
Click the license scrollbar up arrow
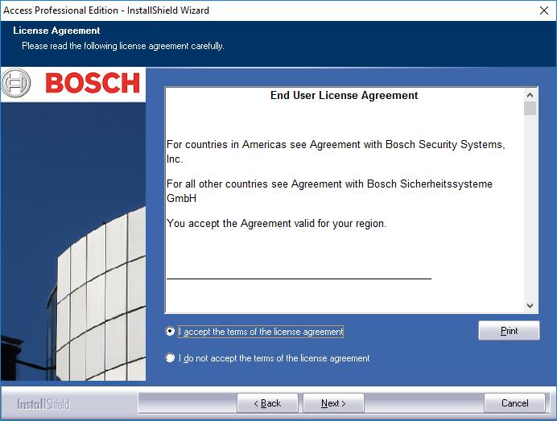(x=530, y=95)
